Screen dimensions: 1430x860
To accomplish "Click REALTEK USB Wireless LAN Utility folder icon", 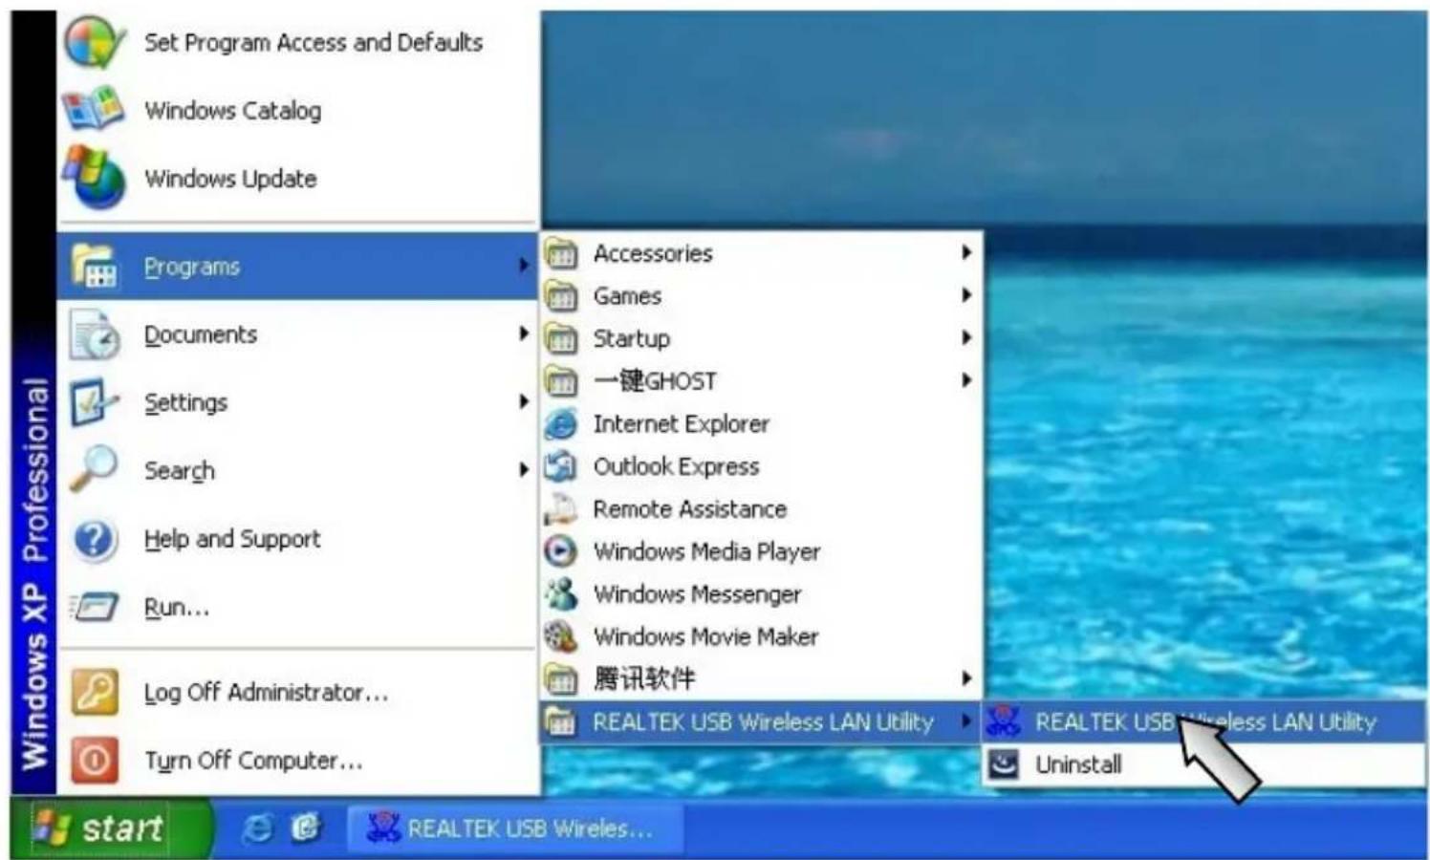I will (561, 722).
